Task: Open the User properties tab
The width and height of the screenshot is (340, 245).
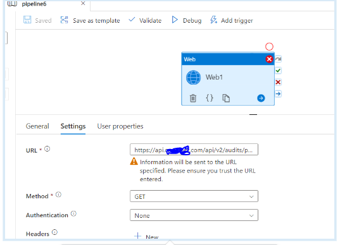Action: [x=120, y=126]
